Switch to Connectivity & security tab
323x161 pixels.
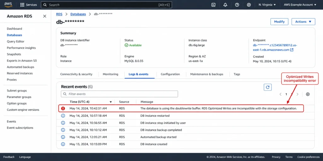coord(76,74)
